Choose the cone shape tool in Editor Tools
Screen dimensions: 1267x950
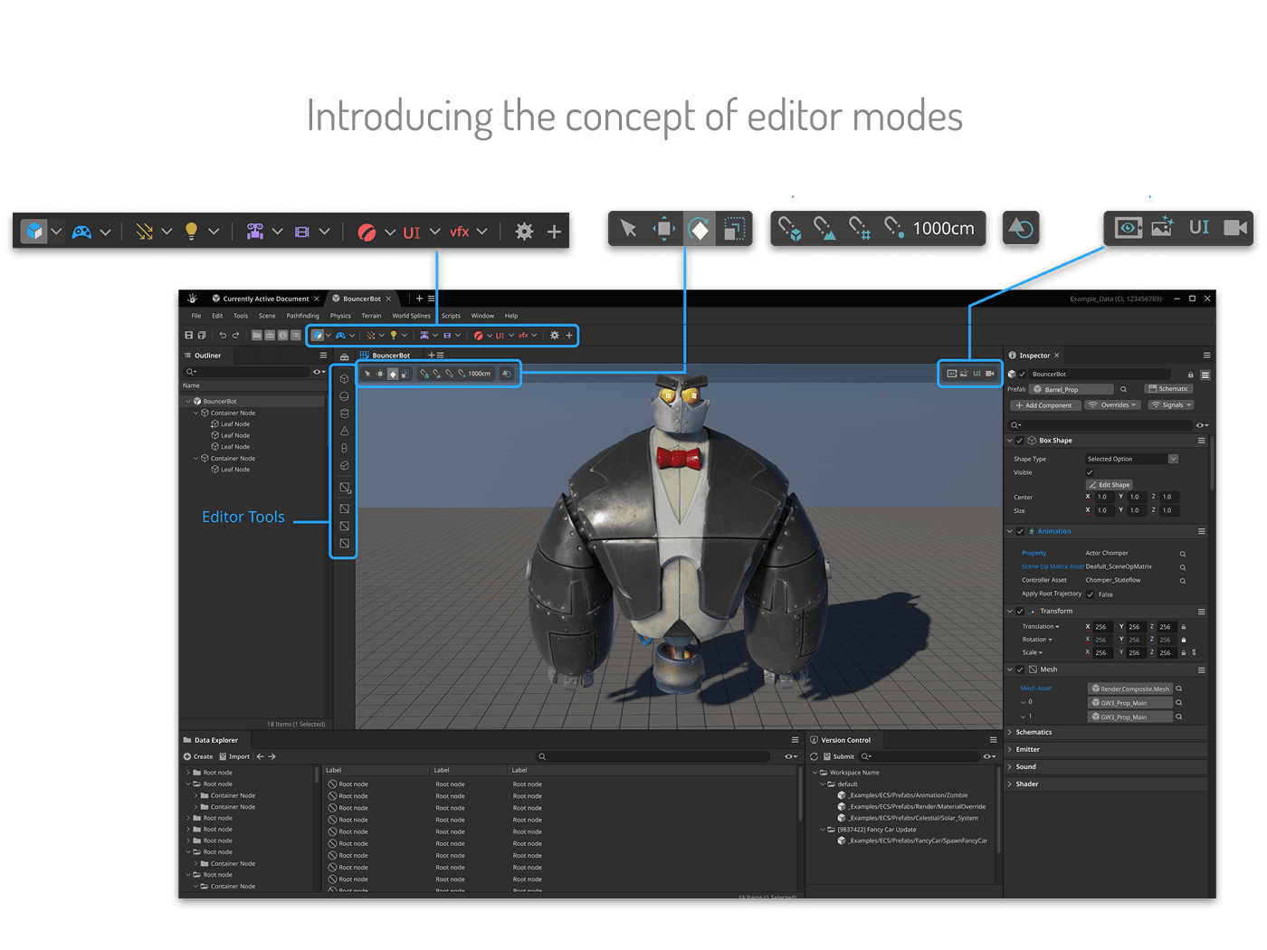tap(344, 431)
